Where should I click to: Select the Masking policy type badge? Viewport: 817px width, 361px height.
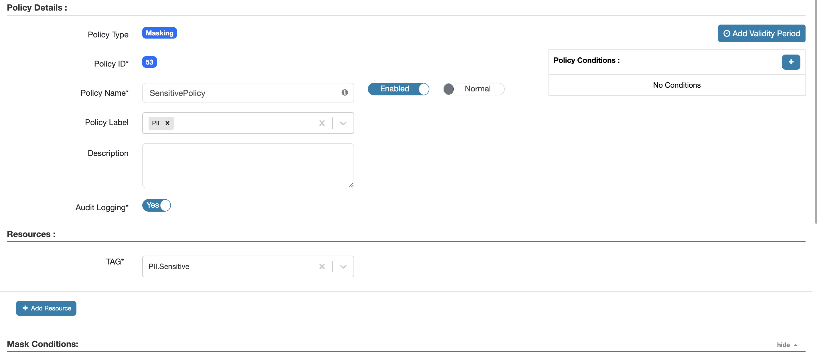coord(159,33)
